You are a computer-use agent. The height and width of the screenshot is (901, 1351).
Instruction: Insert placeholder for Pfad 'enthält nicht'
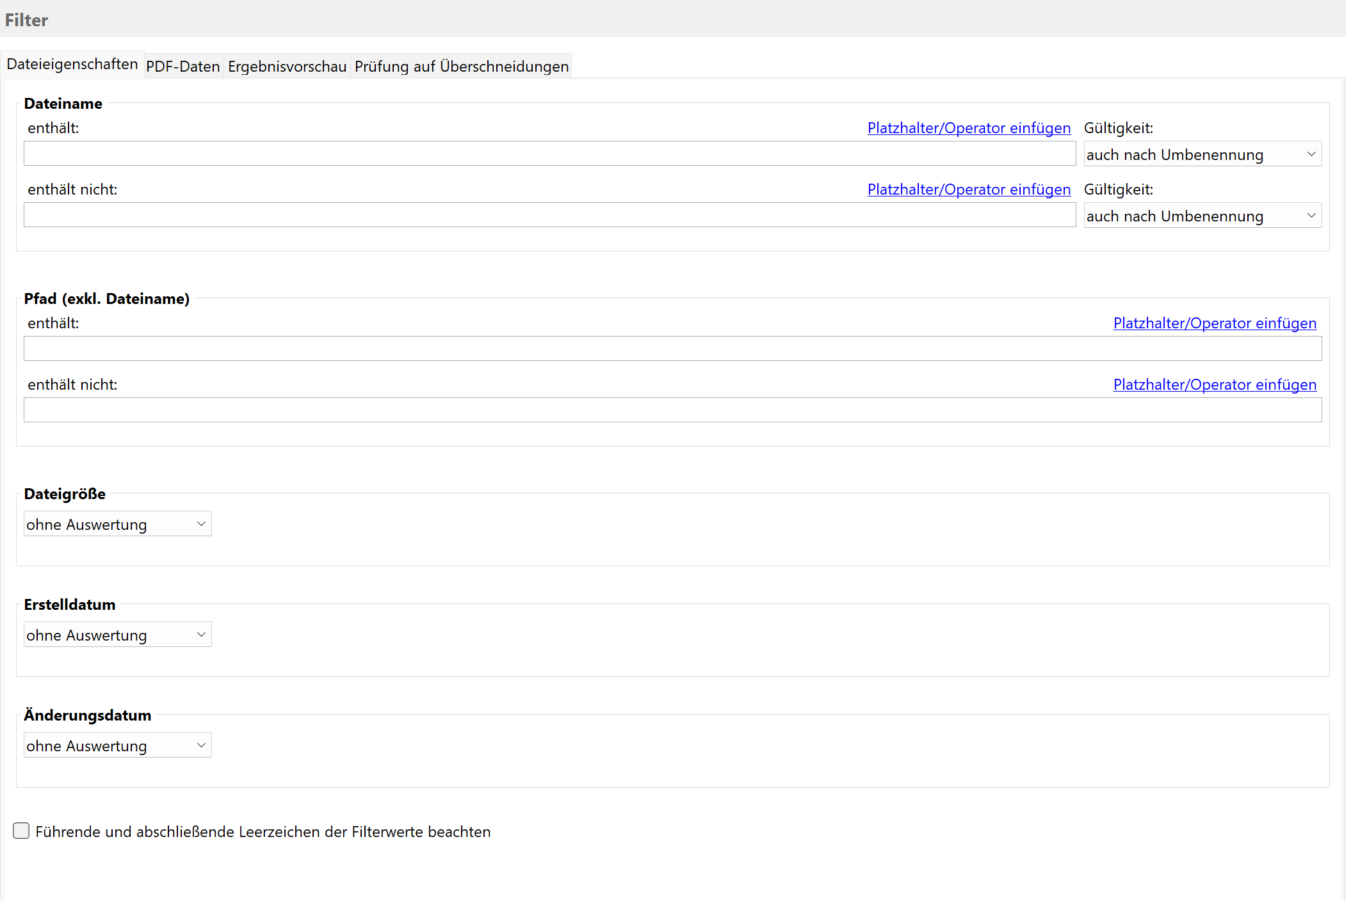1214,385
